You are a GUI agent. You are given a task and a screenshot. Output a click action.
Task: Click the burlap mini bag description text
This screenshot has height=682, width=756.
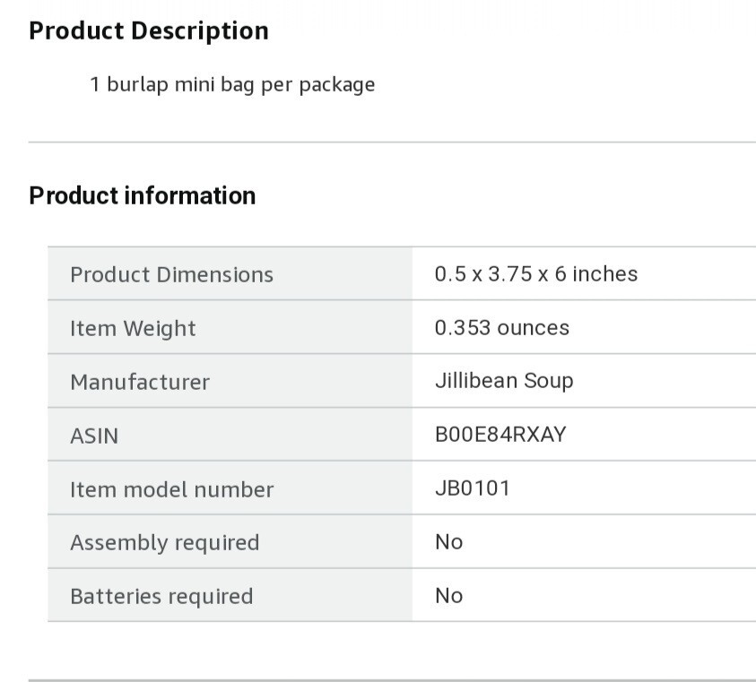[231, 85]
